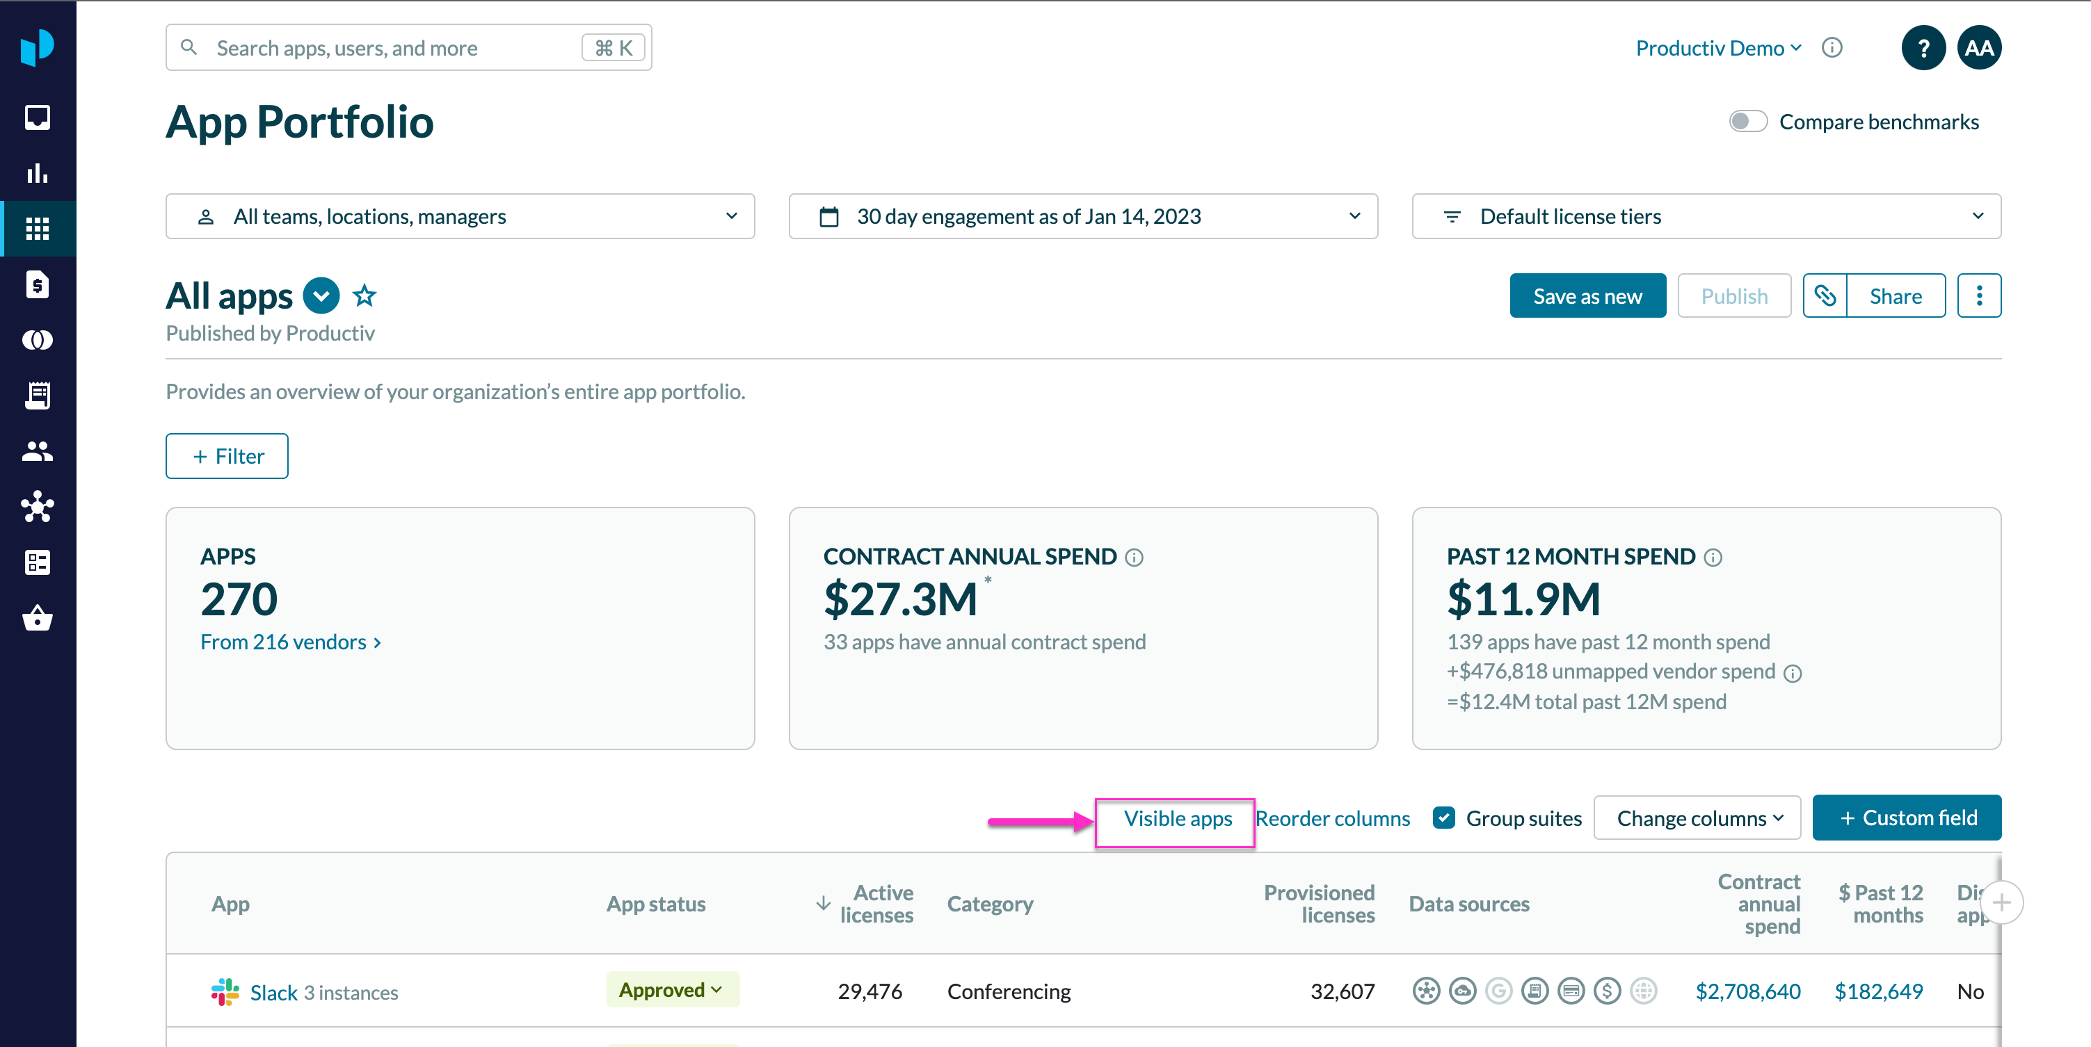Click the inbox icon in sidebar
This screenshot has height=1047, width=2091.
click(x=38, y=117)
